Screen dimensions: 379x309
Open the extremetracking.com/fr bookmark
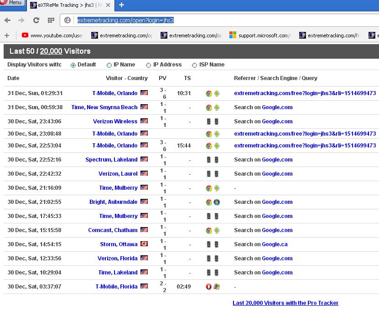[329, 35]
